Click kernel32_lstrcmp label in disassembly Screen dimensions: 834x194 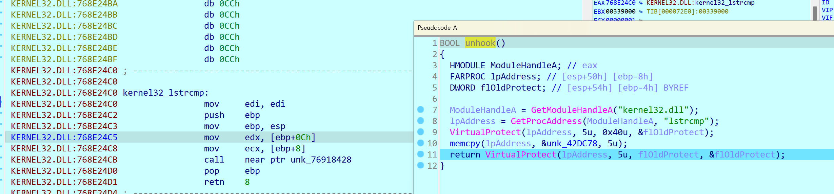[x=165, y=93]
